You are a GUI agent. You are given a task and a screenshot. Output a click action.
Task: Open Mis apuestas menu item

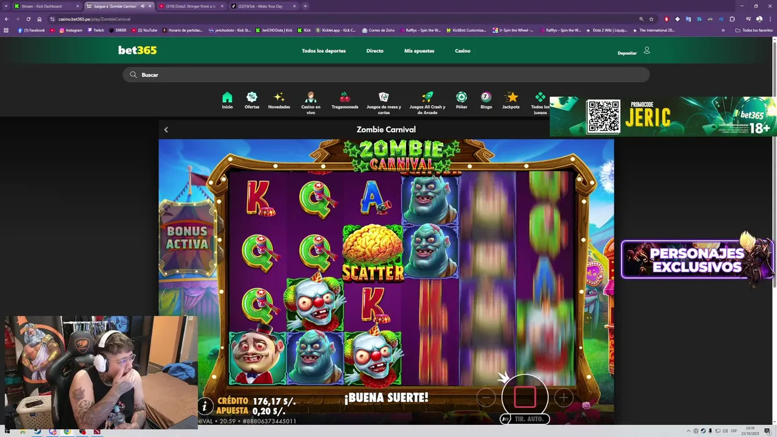[x=419, y=51]
